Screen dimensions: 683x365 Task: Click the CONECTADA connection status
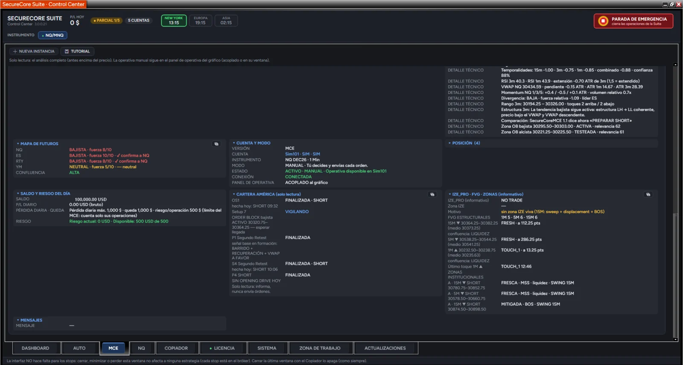click(x=298, y=177)
